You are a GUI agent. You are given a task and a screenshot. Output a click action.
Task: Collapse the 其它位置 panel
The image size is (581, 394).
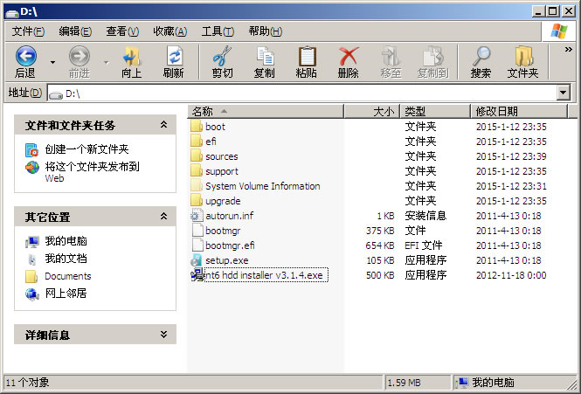coord(163,217)
